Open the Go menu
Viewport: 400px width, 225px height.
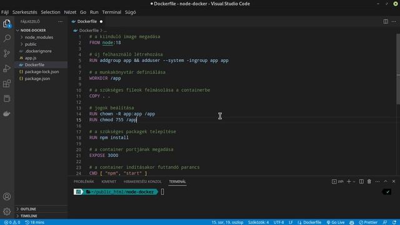point(83,12)
